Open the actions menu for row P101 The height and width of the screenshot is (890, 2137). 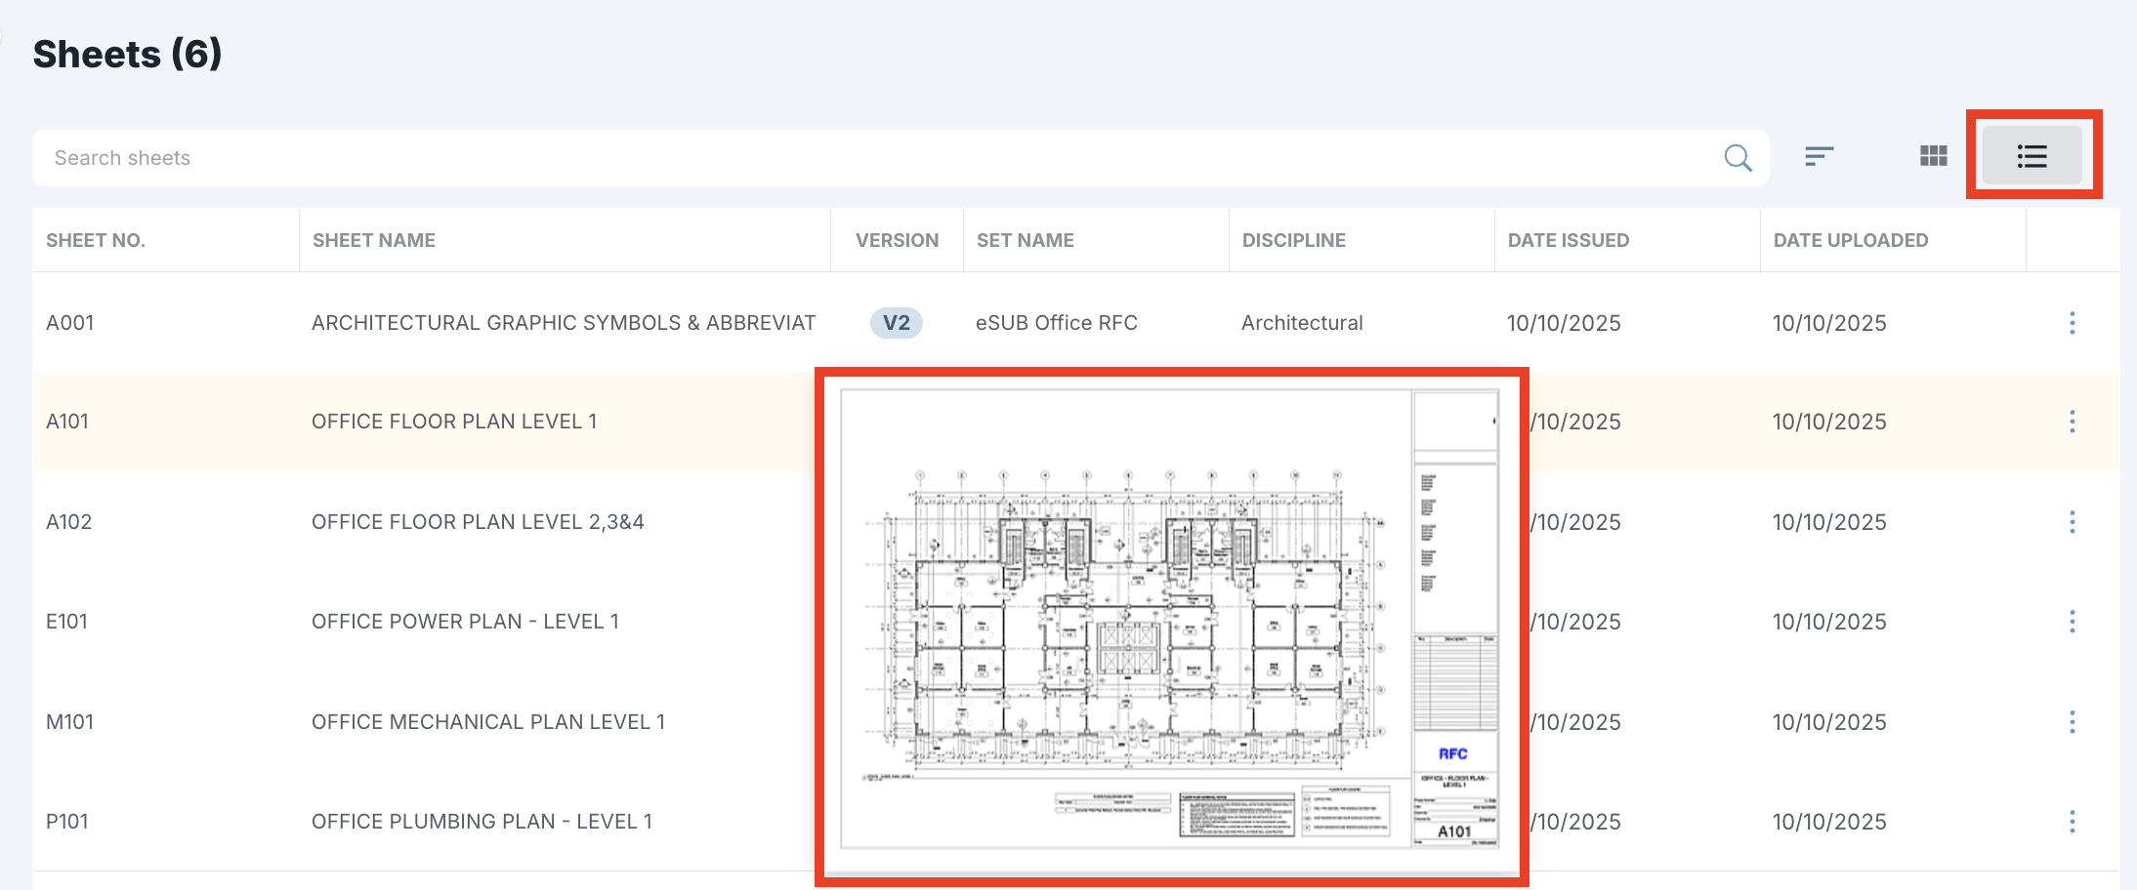coord(2072,822)
